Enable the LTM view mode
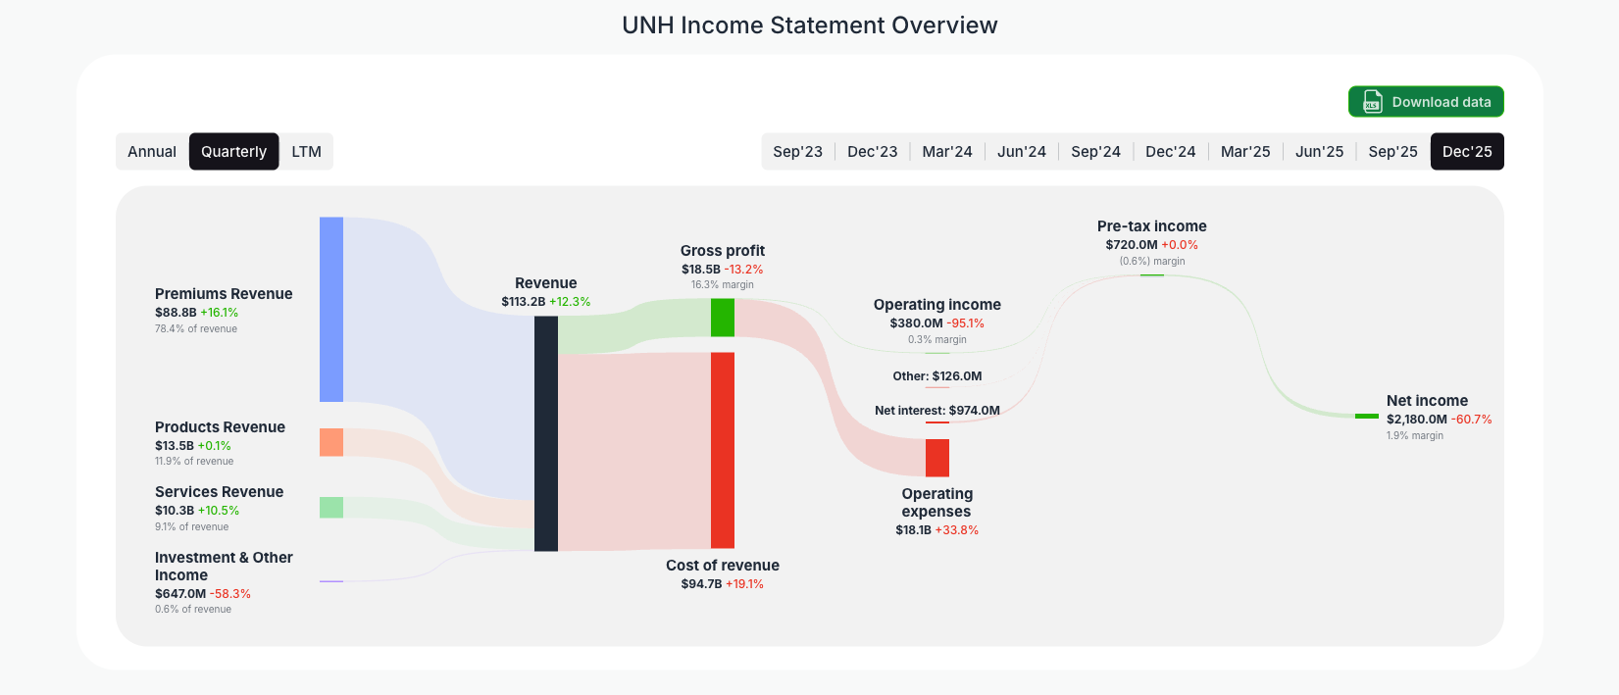 coord(306,151)
